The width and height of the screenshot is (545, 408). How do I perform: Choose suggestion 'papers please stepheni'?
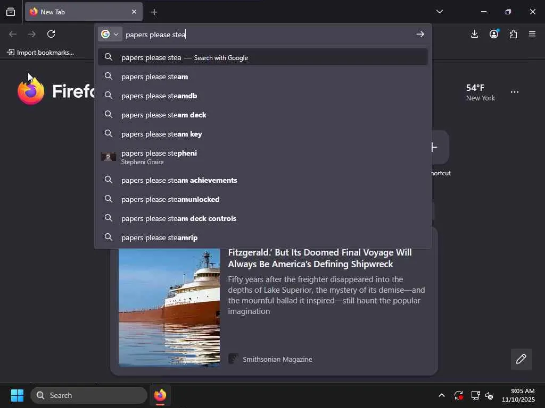pyautogui.click(x=263, y=157)
